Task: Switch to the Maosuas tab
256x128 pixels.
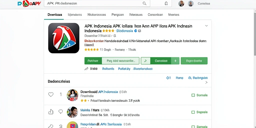Action: click(136, 14)
